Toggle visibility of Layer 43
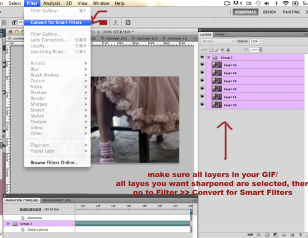The height and width of the screenshot is (238, 308). pyautogui.click(x=202, y=81)
